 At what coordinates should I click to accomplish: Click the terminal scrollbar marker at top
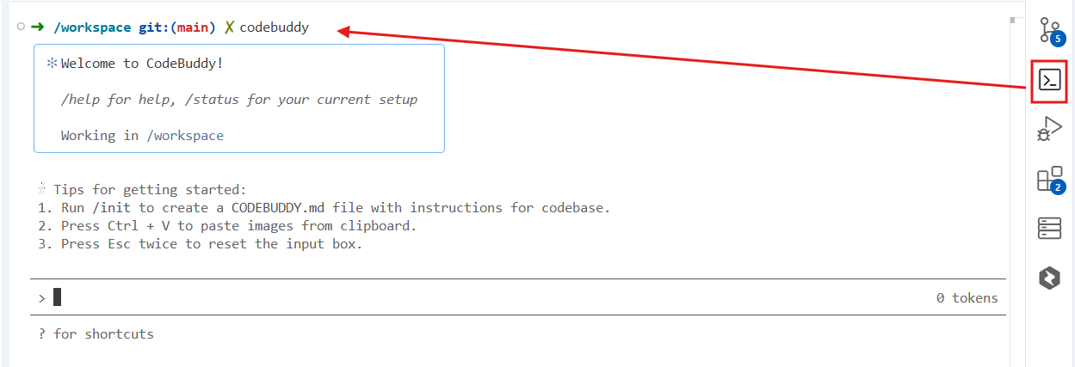pos(1012,20)
